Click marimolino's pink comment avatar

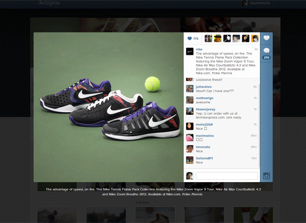pyautogui.click(x=190, y=138)
